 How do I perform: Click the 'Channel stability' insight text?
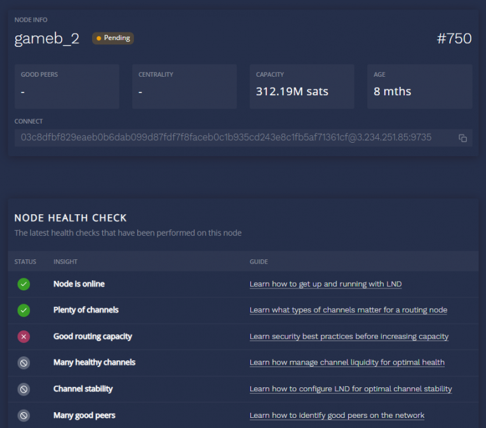coord(83,389)
